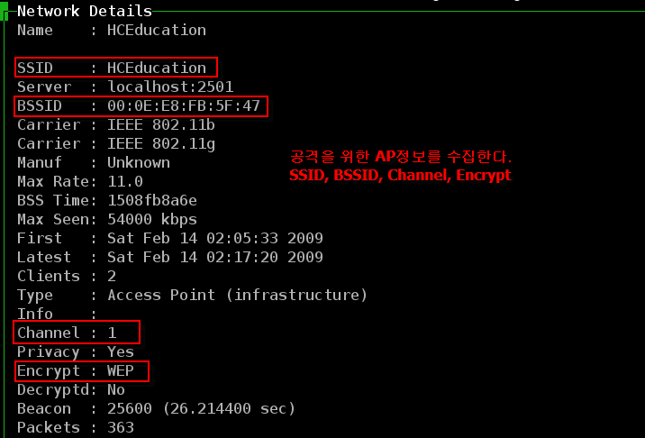Select the Name HCEducation line
Screen dimensions: 645x438
pyautogui.click(x=112, y=30)
